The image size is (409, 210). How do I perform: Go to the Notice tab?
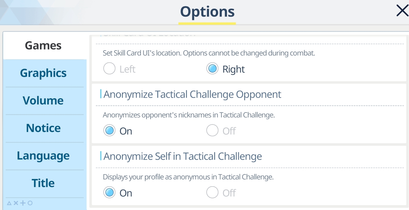(43, 128)
